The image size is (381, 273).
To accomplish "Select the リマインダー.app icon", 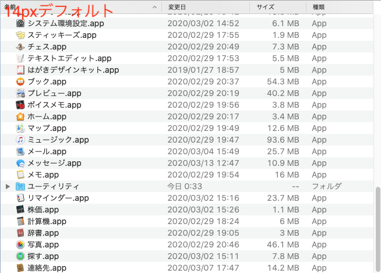I will point(20,198).
